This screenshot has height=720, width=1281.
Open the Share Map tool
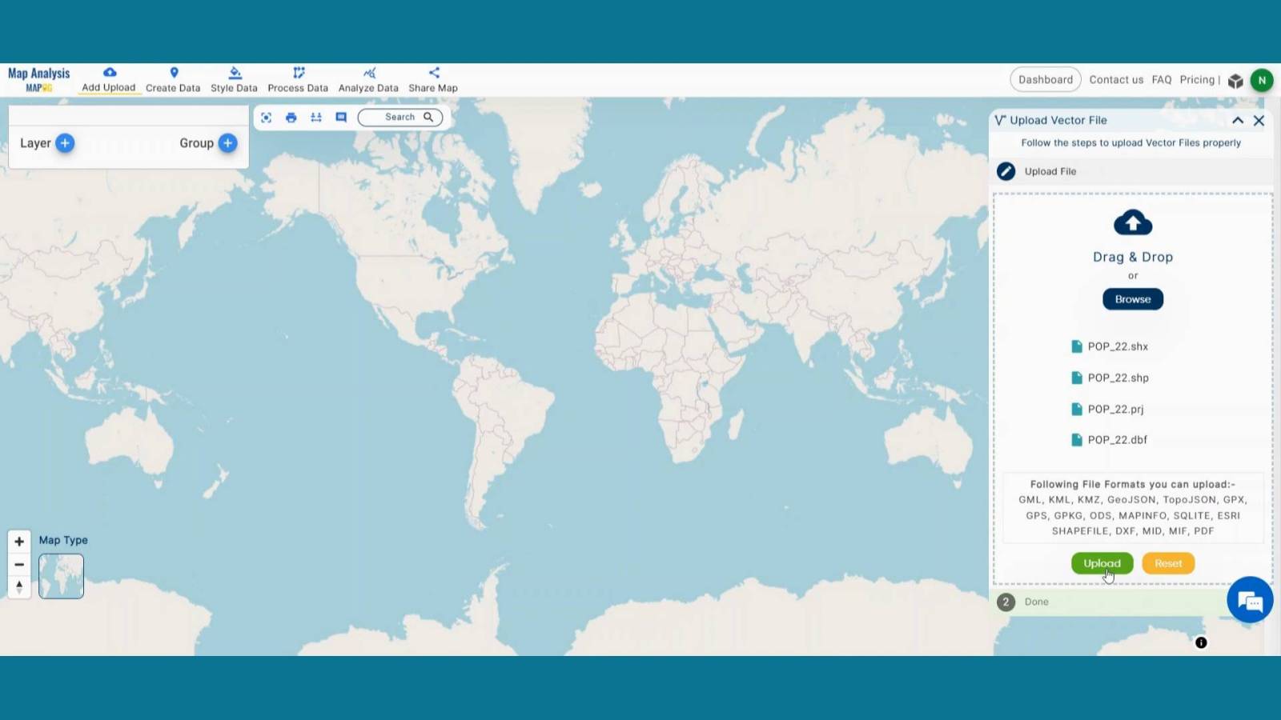click(x=432, y=78)
